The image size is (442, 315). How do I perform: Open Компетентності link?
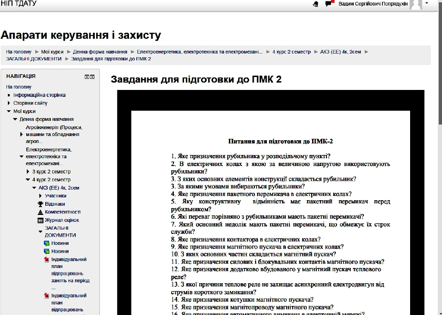pyautogui.click(x=62, y=212)
